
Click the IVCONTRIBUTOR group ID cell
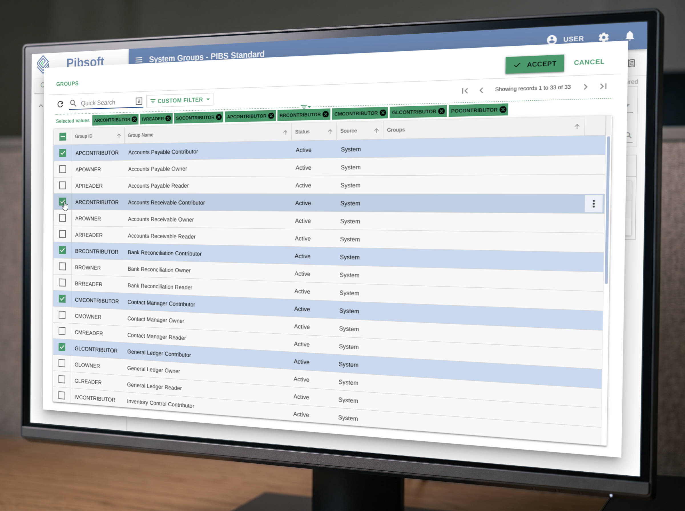coord(95,398)
